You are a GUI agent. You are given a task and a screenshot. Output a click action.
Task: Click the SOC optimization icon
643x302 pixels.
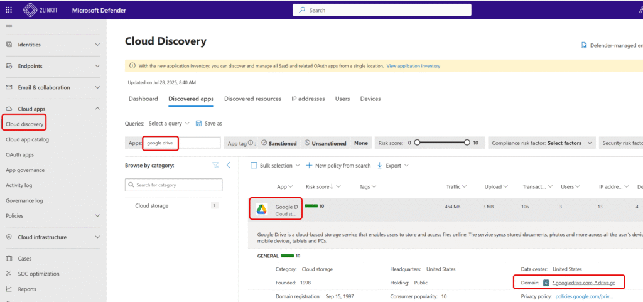(9, 274)
